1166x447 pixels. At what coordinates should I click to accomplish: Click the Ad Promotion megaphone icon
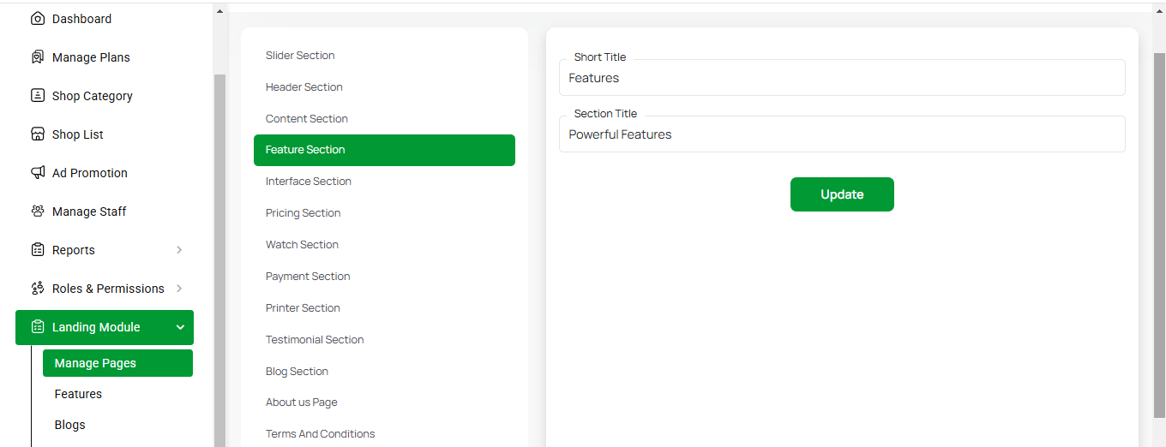pyautogui.click(x=38, y=173)
